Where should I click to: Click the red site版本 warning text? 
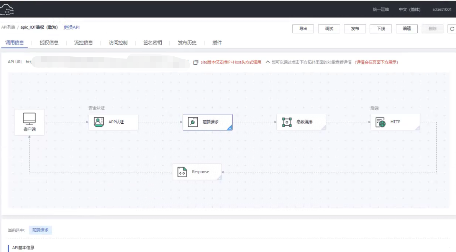click(x=231, y=62)
